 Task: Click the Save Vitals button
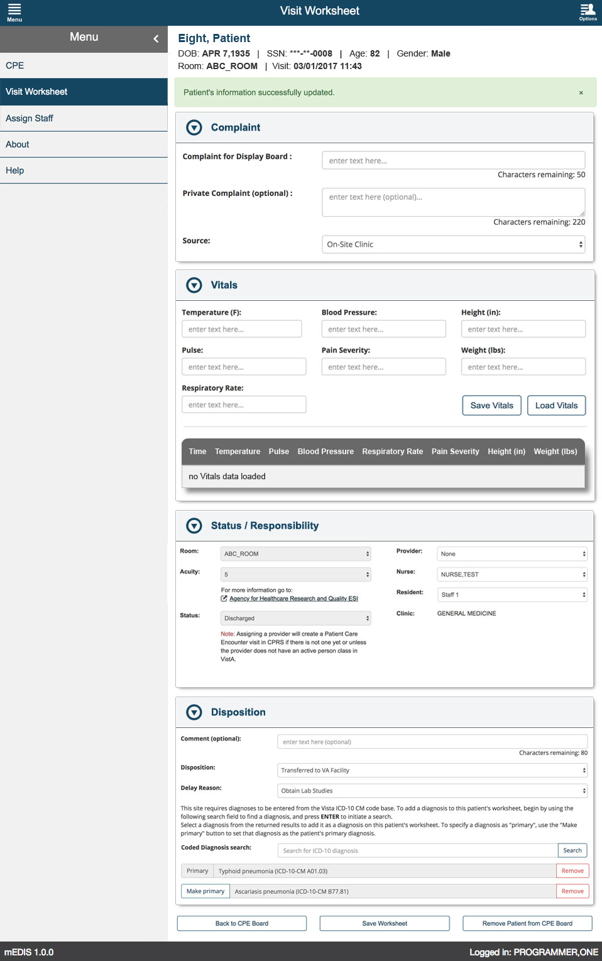click(492, 405)
